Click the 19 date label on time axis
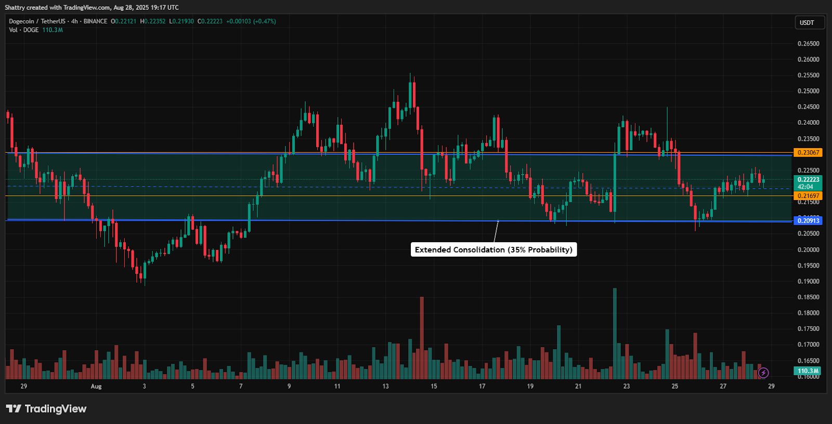The width and height of the screenshot is (832, 424). [x=530, y=386]
